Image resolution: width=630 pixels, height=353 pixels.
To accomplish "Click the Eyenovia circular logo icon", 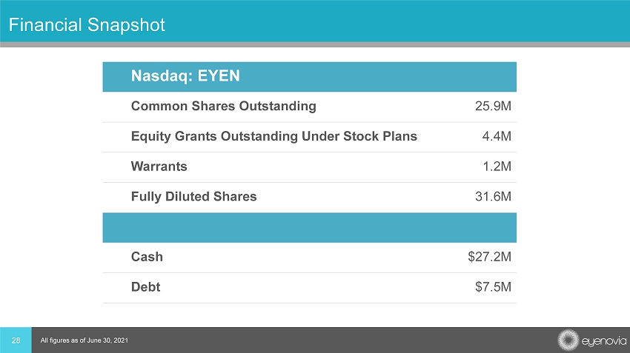I will pyautogui.click(x=568, y=340).
